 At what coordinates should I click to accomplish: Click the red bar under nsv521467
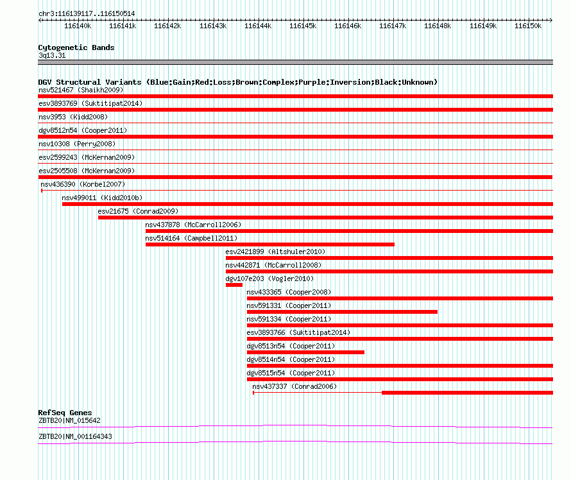[295, 96]
